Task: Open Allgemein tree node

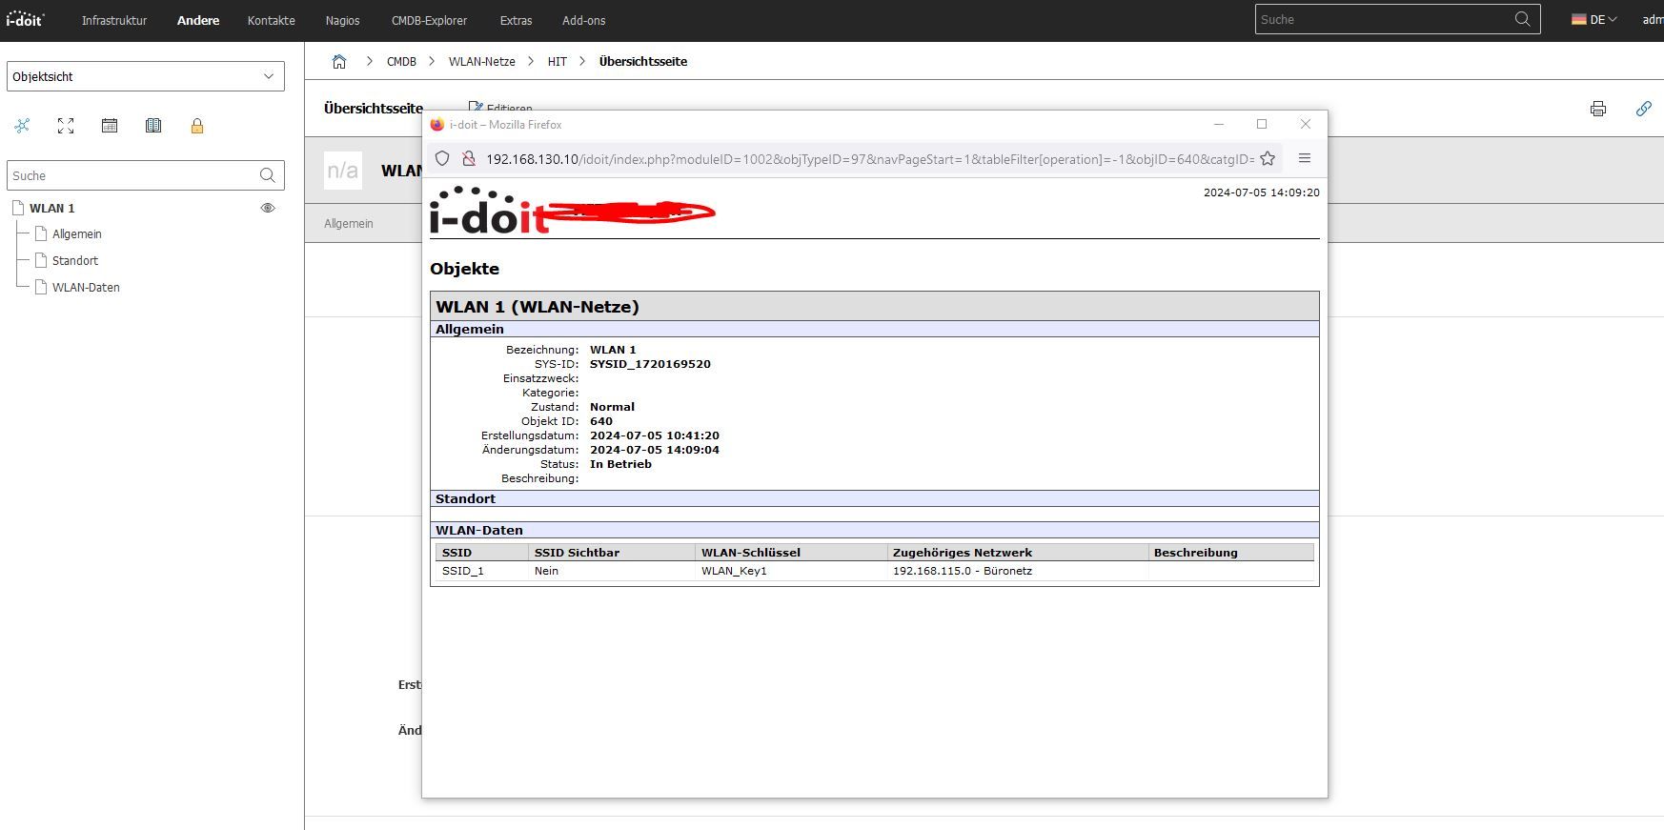Action: [77, 233]
